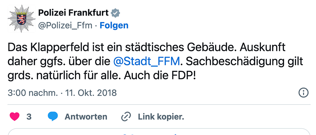Like the tweet with the heart icon

click(15, 117)
